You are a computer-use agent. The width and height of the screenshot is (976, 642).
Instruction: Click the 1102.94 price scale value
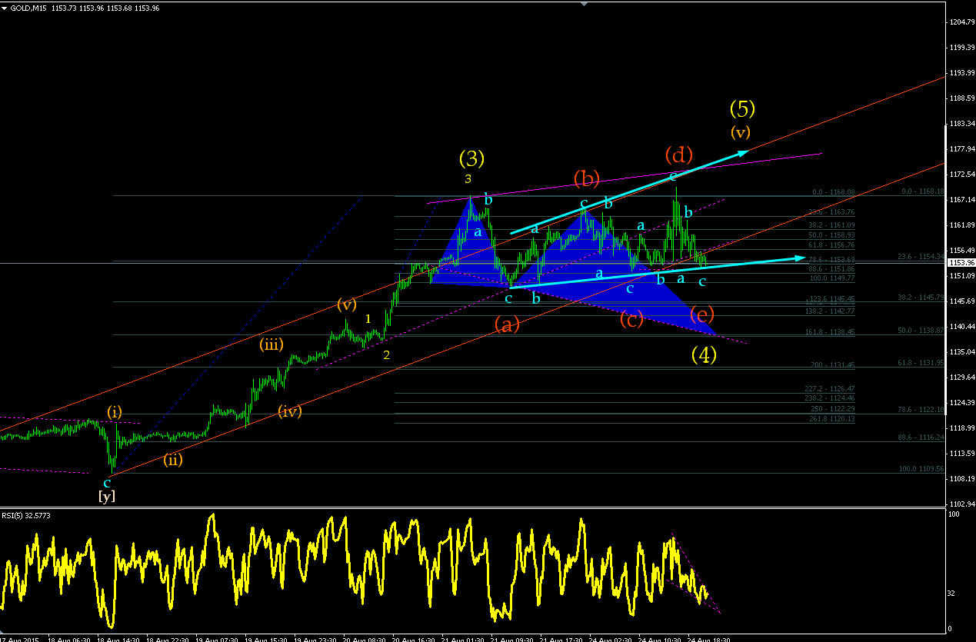(961, 504)
